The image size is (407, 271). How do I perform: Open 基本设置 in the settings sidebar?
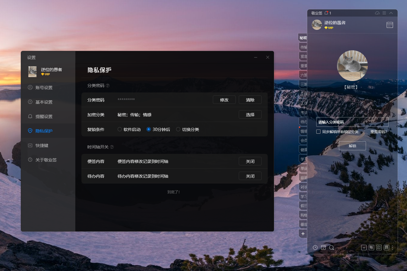click(x=44, y=102)
